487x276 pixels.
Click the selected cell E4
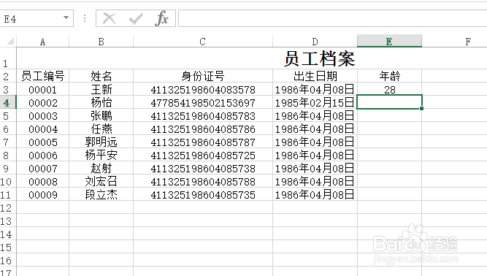click(389, 102)
